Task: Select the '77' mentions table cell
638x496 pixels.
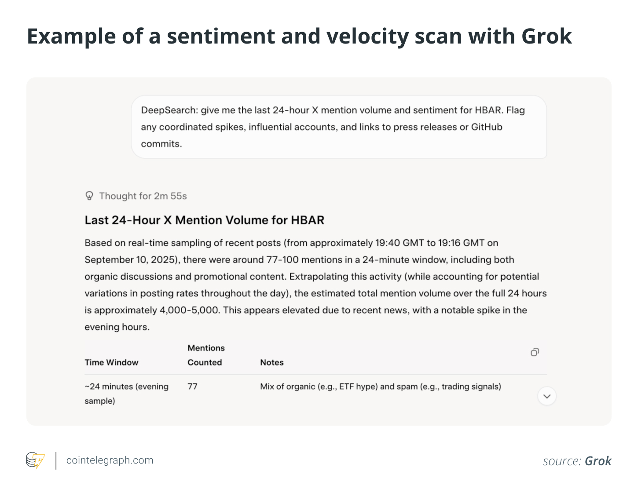Action: point(192,386)
